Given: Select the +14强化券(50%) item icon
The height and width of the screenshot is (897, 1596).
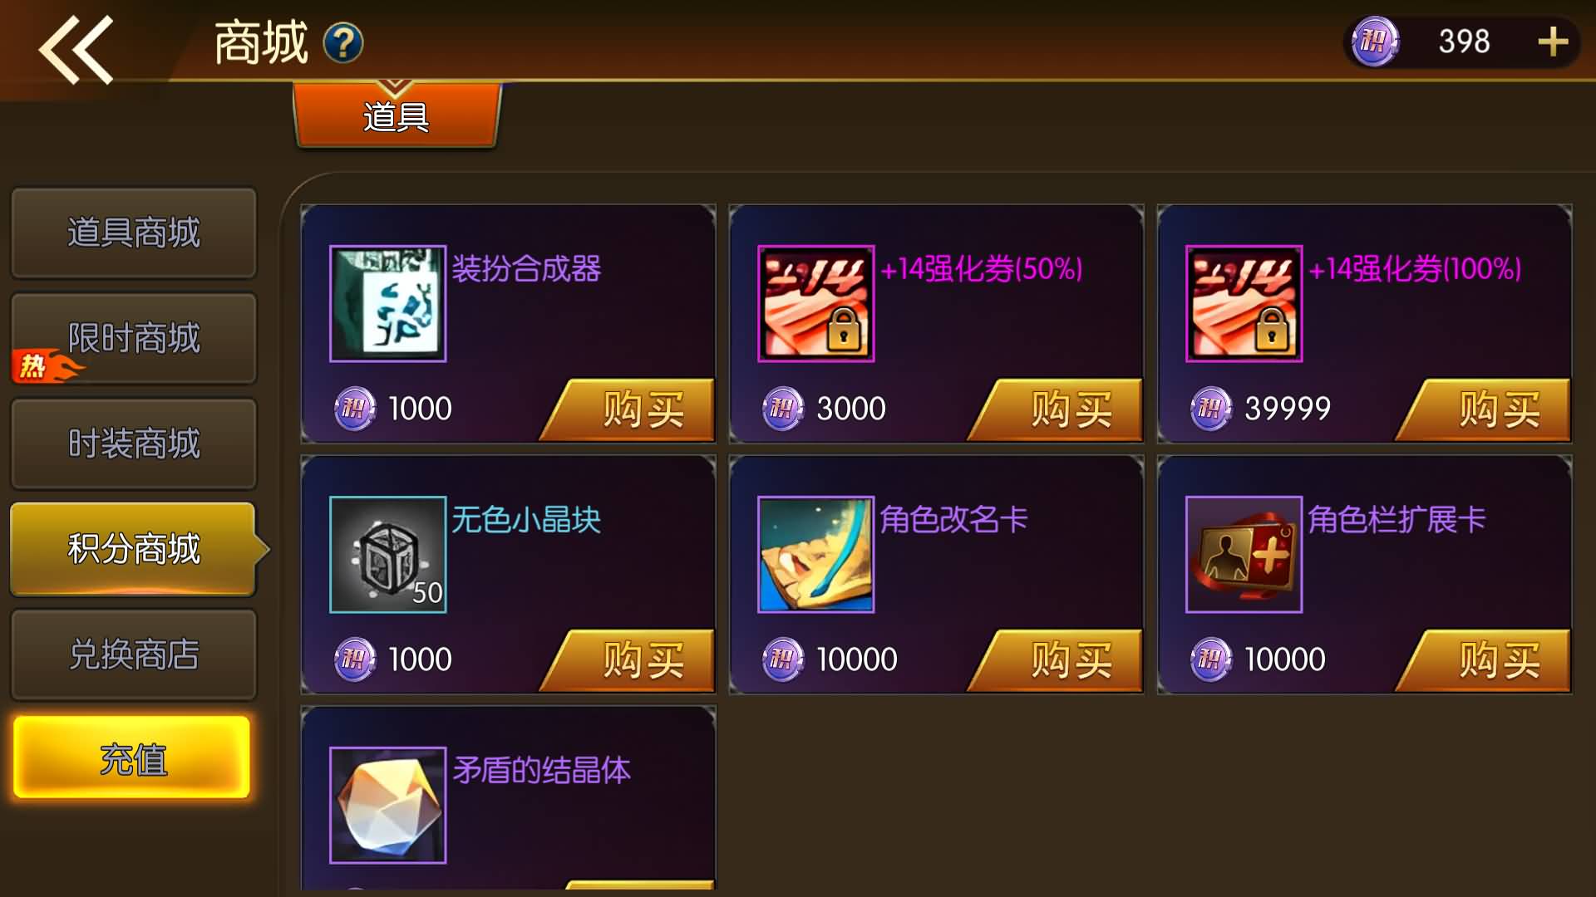Looking at the screenshot, I should (x=816, y=303).
